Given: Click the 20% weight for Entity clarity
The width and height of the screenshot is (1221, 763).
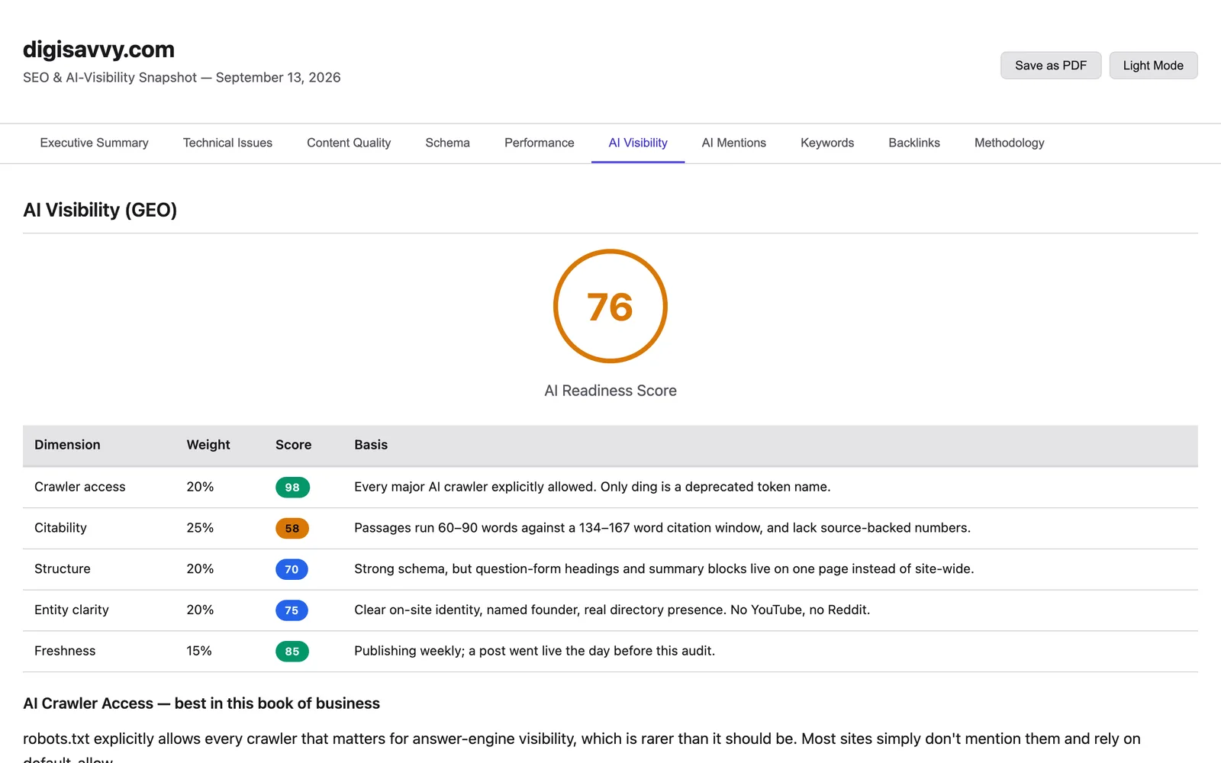Looking at the screenshot, I should click(x=200, y=610).
